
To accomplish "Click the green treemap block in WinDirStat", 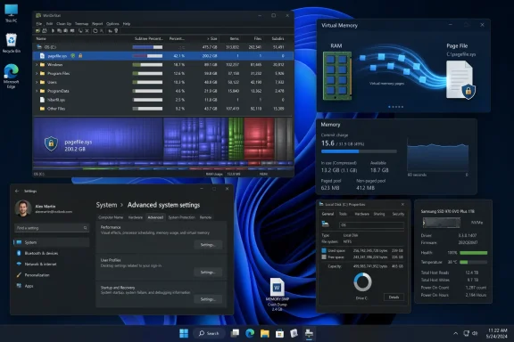I will [236, 139].
